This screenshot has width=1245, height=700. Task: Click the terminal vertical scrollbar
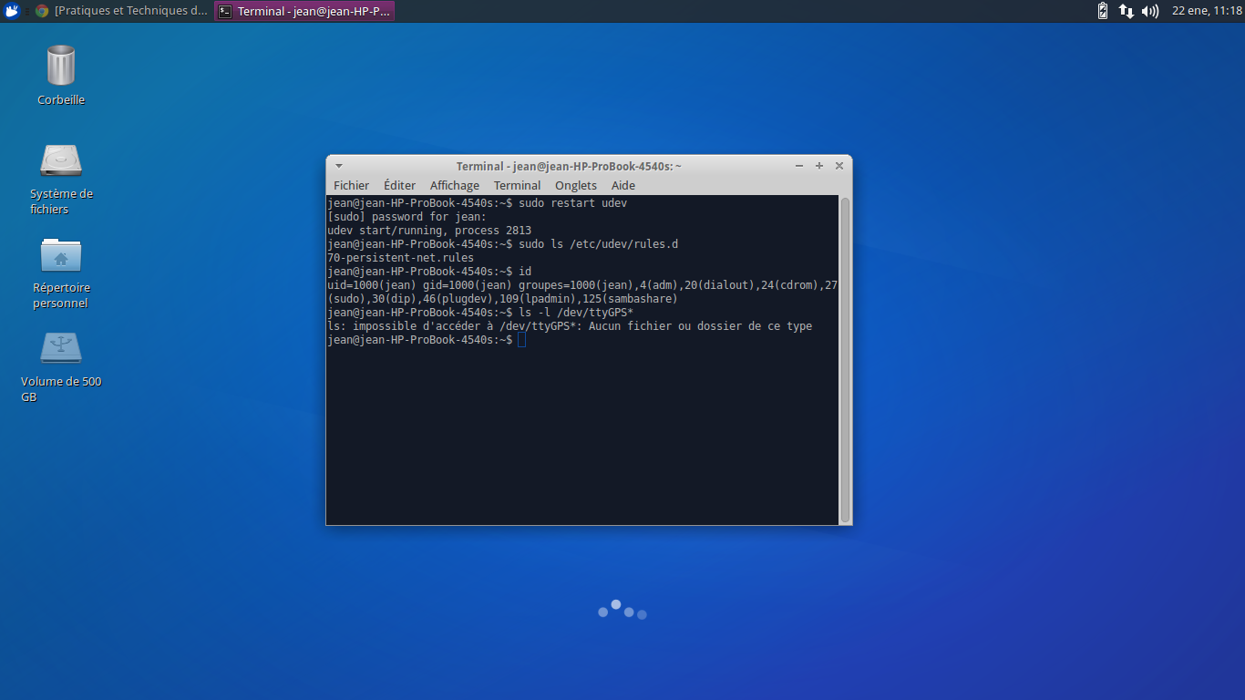845,359
